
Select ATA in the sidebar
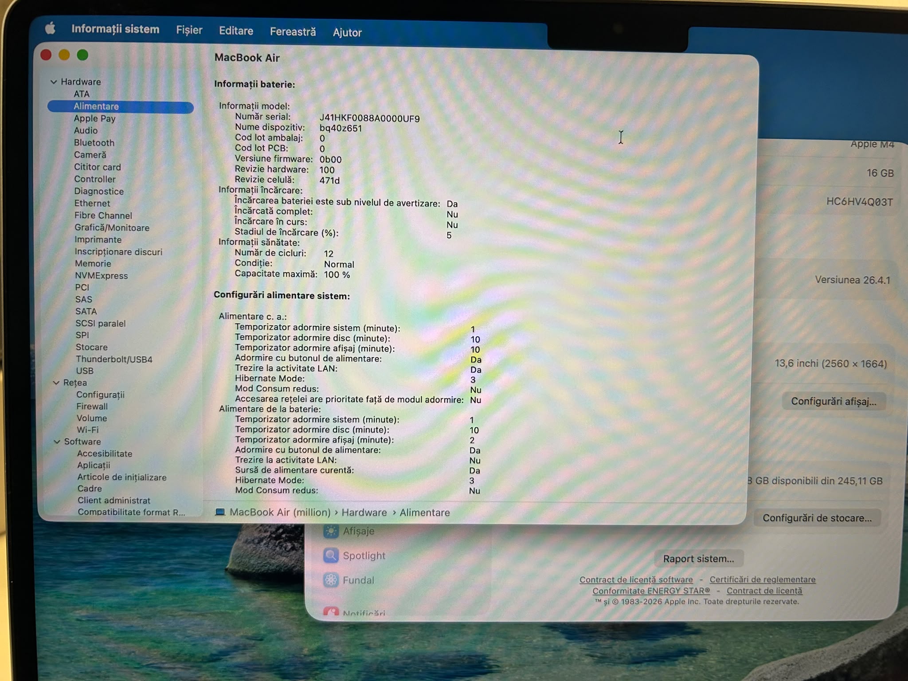click(x=82, y=94)
